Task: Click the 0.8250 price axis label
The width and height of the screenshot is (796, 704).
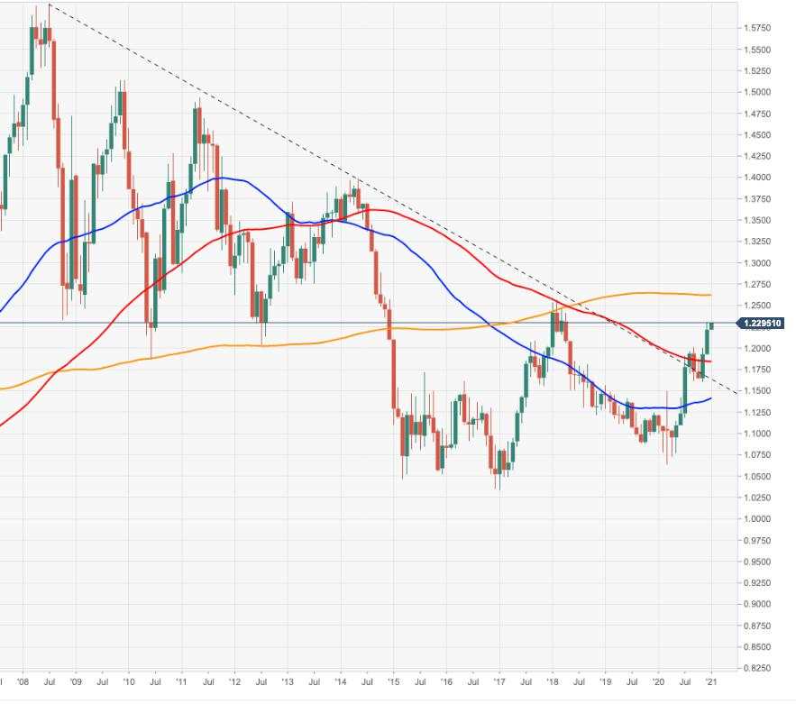Action: 757,668
